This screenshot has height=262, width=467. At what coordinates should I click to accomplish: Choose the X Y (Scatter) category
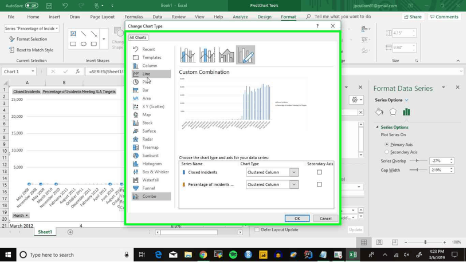[151, 106]
